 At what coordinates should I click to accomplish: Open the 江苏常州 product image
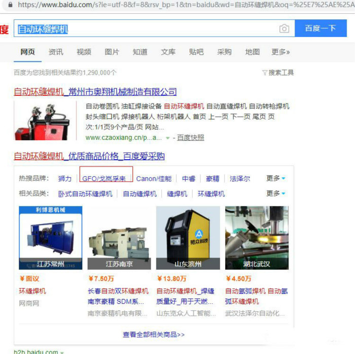click(x=51, y=238)
